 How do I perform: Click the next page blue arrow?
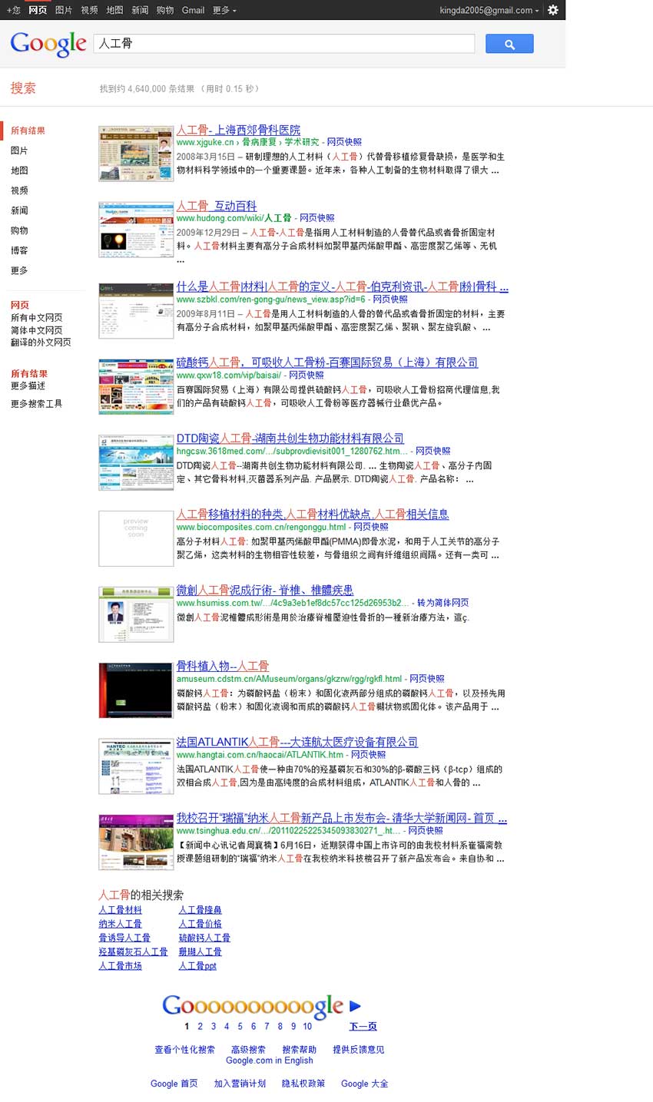pos(355,1005)
